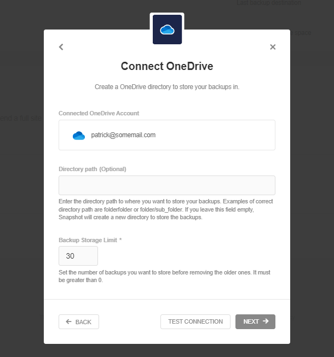Click the back chevron at dialog top
This screenshot has height=357, width=334.
[61, 47]
